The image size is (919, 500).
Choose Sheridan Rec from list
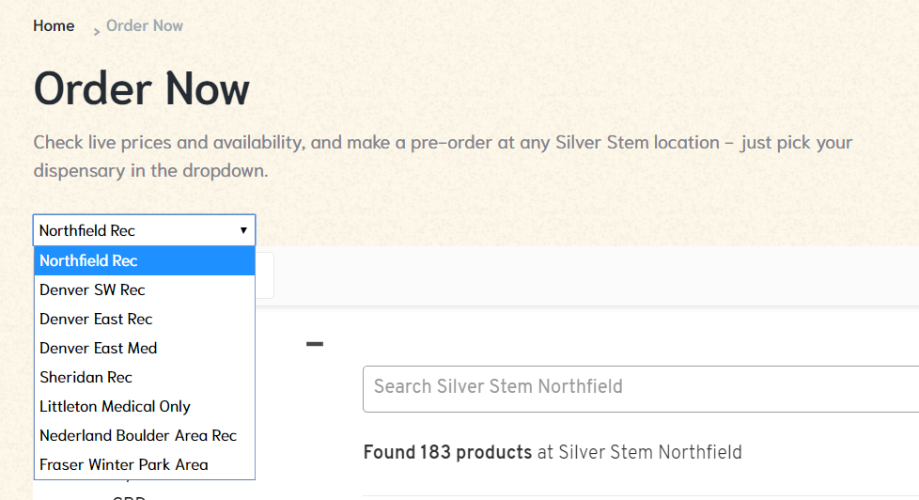pyautogui.click(x=144, y=377)
